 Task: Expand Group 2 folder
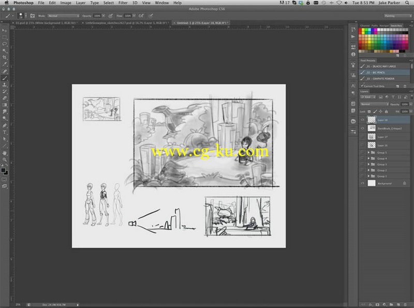(368, 170)
